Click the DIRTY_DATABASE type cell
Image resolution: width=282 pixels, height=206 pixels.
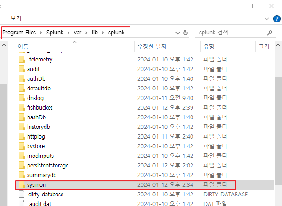point(227,195)
